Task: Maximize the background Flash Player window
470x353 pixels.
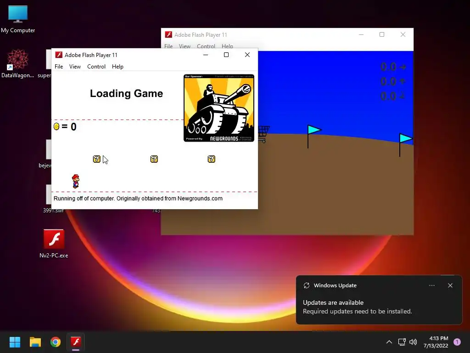Action: [382, 34]
